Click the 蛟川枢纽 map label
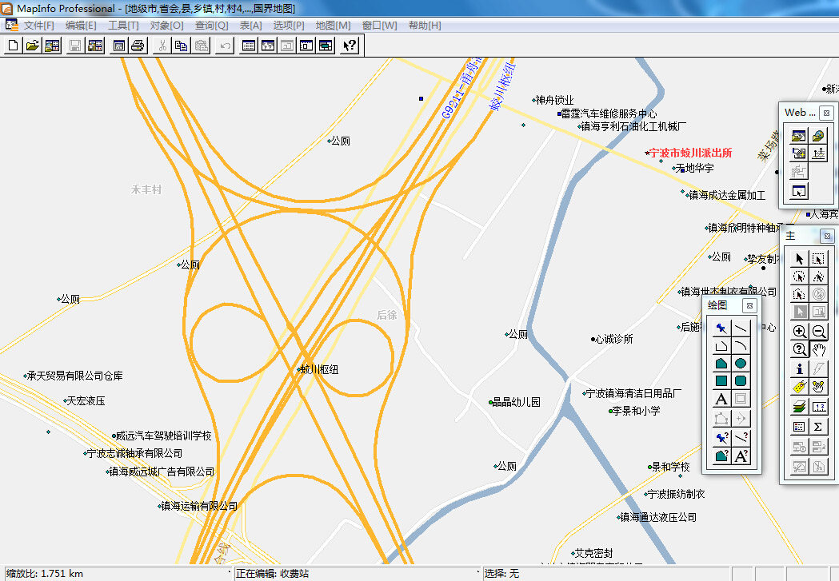This screenshot has width=839, height=581. click(319, 369)
